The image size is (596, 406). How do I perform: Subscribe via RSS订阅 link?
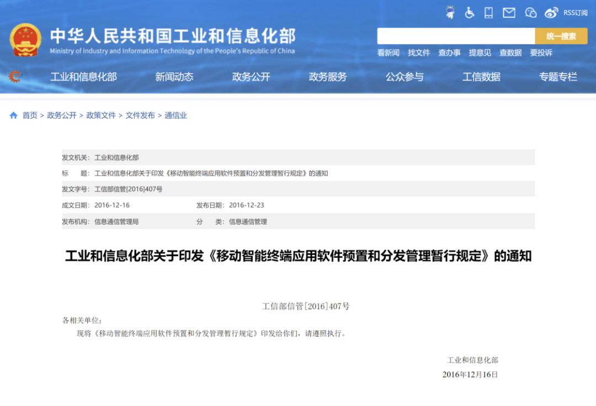576,13
